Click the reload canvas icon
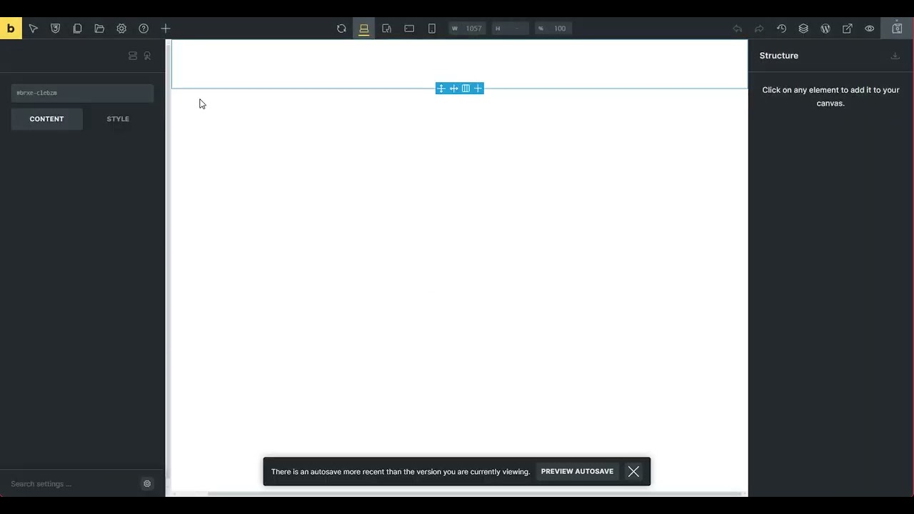This screenshot has width=914, height=514. coord(341,29)
